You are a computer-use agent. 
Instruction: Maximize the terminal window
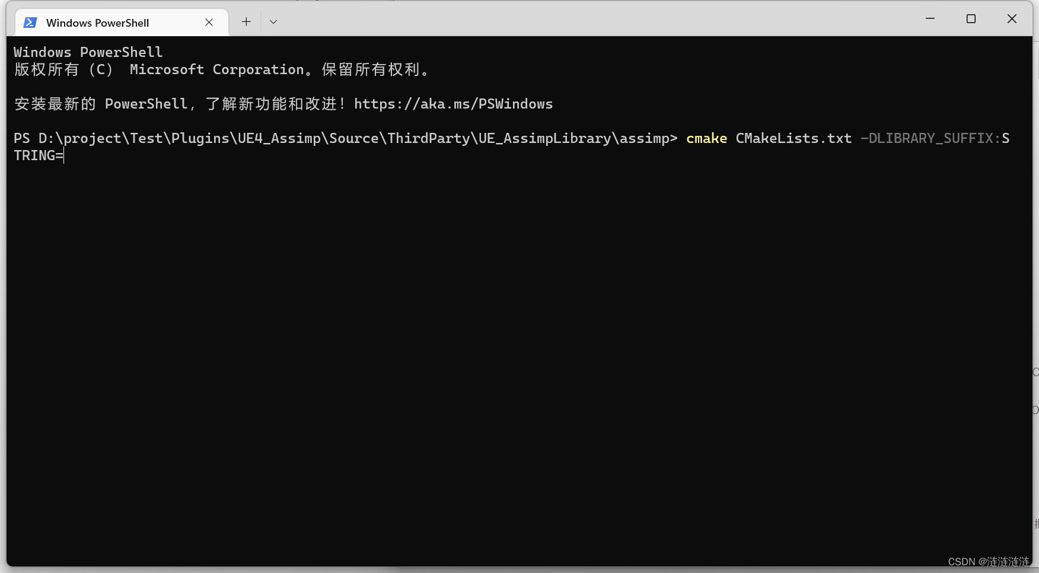click(971, 19)
